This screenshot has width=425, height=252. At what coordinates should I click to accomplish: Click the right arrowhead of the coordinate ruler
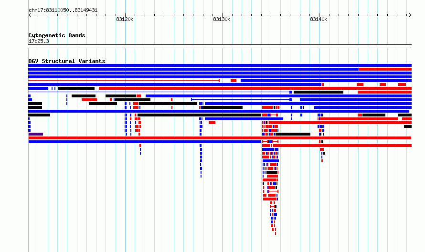point(410,15)
